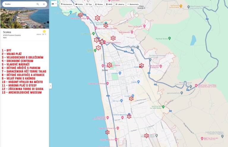
Task: Select the Hotely filter chip
Action: [79, 4]
